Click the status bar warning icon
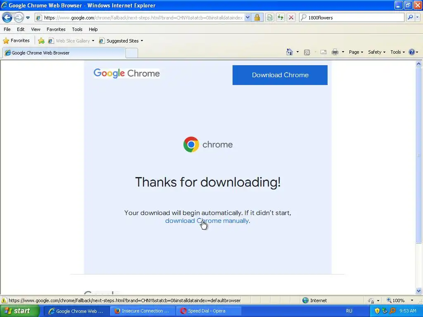 [4, 300]
